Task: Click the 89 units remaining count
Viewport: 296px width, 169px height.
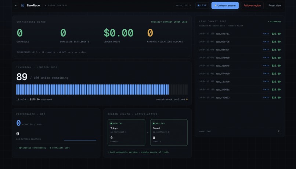Action: click(x=22, y=77)
